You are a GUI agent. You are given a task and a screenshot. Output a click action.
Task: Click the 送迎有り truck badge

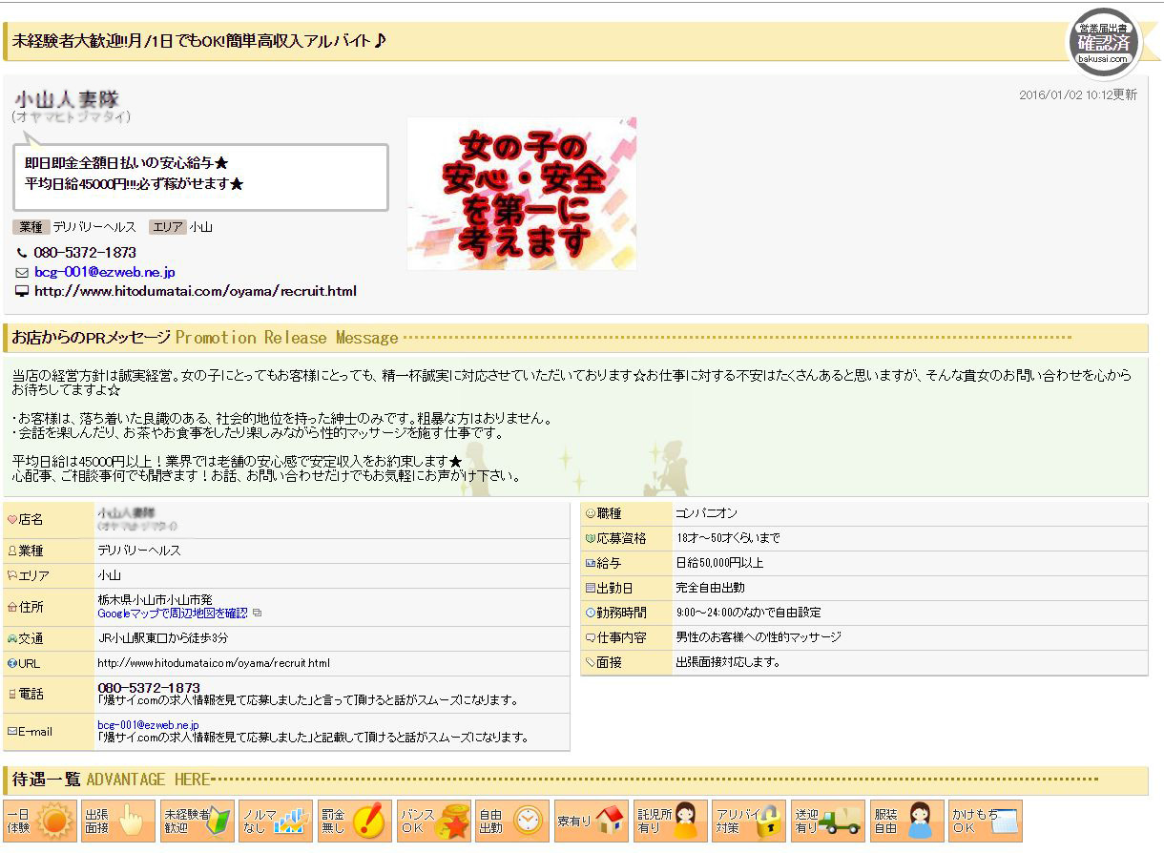pyautogui.click(x=828, y=821)
